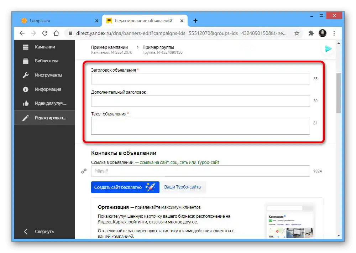Open browser extensions puzzle icon
Viewport: 356px width, 253px height.
coord(311,33)
